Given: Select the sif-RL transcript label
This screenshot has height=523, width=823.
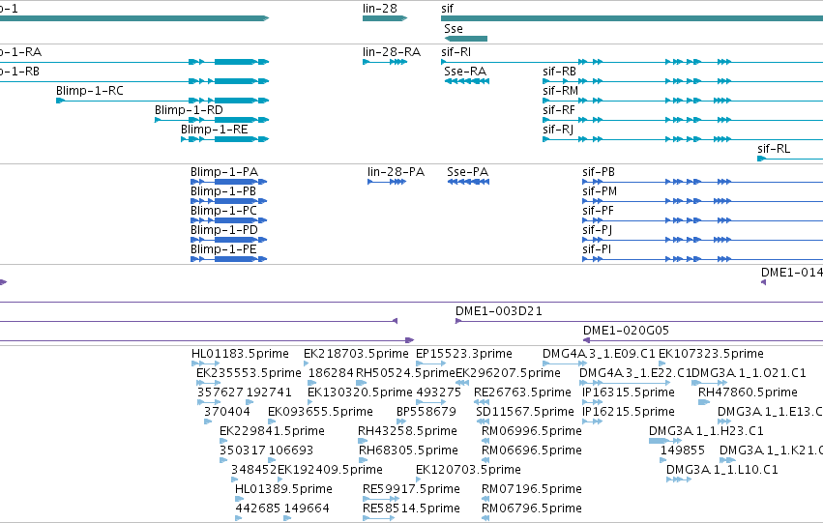Looking at the screenshot, I should [774, 149].
